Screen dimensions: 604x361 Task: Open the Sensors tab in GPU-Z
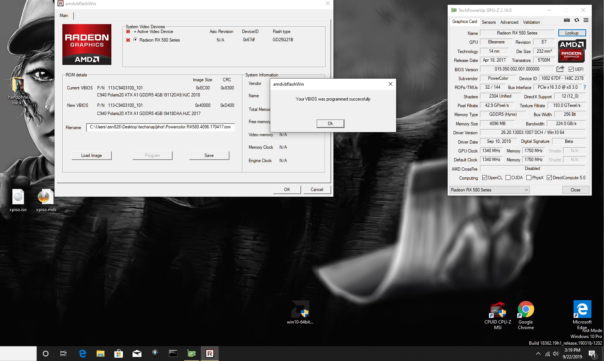click(x=489, y=22)
